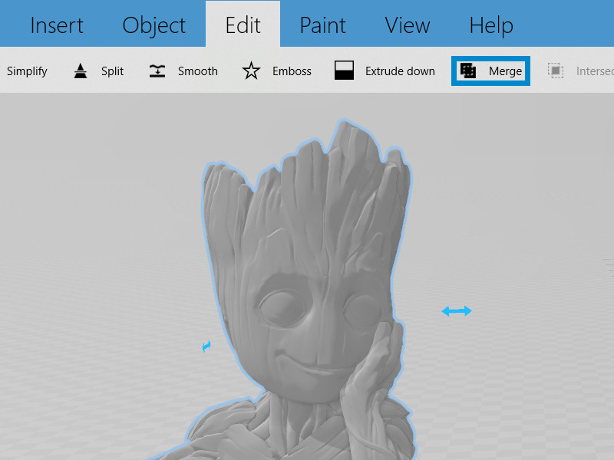Screen dimensions: 614x460
Task: Click the Simplify tool label
Action: (x=27, y=71)
